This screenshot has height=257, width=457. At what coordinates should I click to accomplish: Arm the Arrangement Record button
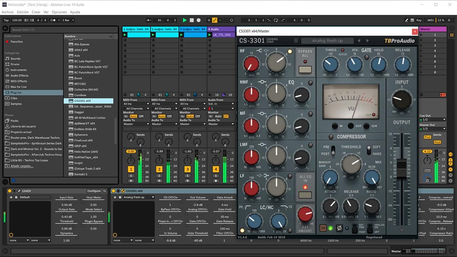[x=198, y=20]
